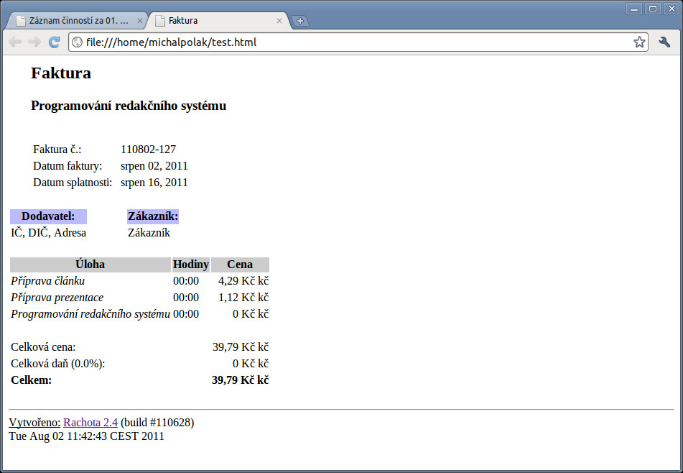This screenshot has height=473, width=683.
Task: Click invoice number 110802-127
Action: pyautogui.click(x=148, y=150)
